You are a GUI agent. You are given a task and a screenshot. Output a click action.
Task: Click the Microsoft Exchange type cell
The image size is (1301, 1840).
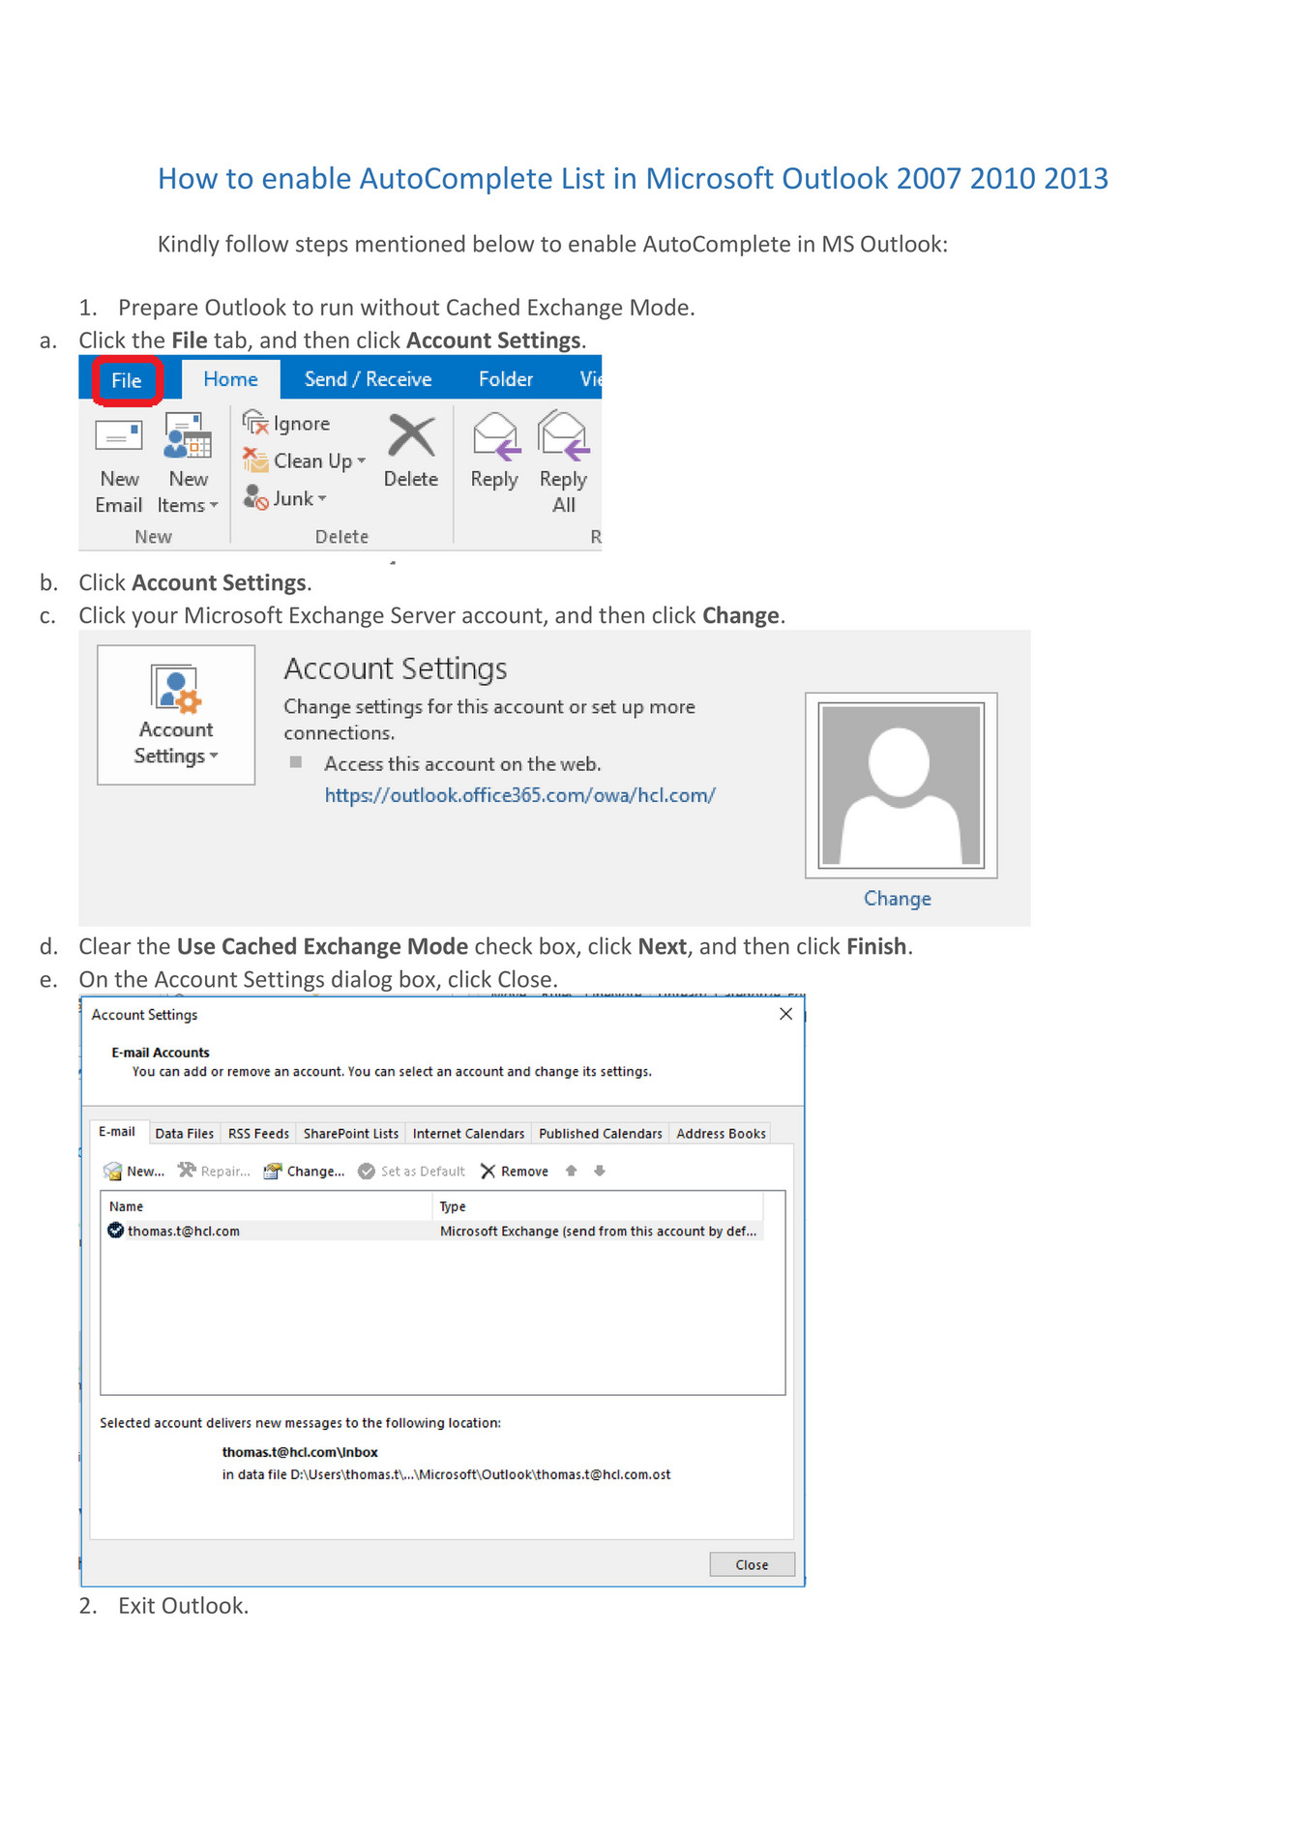click(x=598, y=1231)
